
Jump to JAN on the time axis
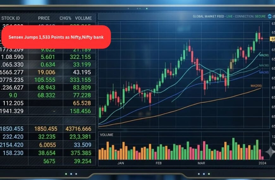(x=120, y=163)
